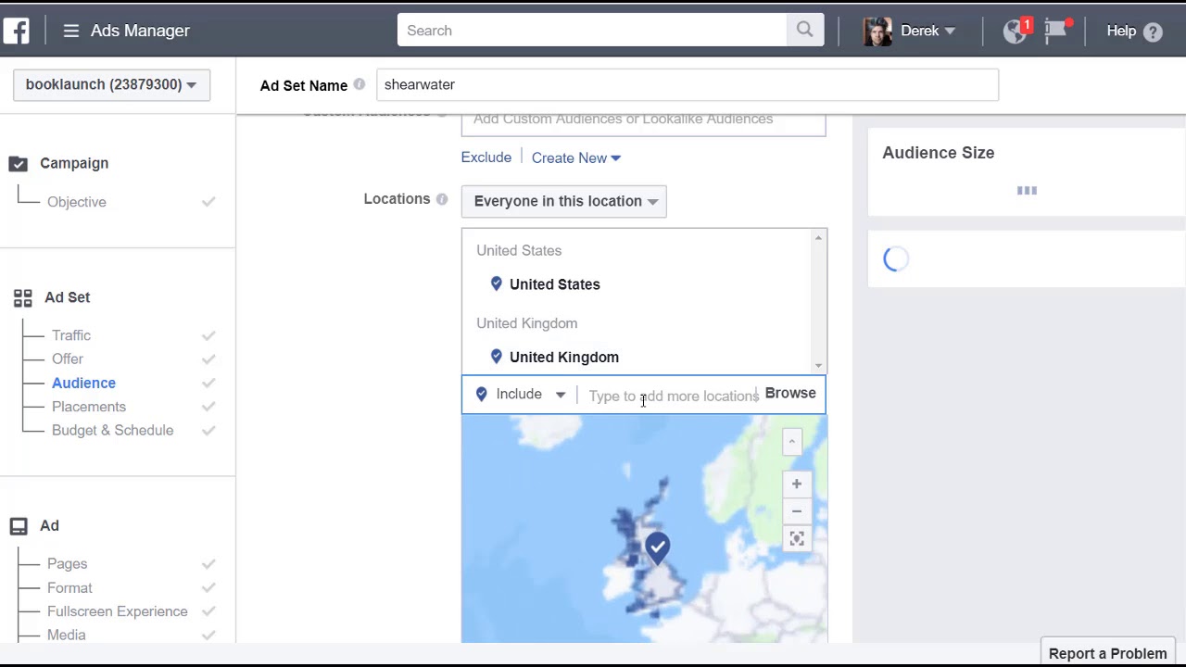Collapse the map with caret button
The height and width of the screenshot is (667, 1186).
[791, 442]
